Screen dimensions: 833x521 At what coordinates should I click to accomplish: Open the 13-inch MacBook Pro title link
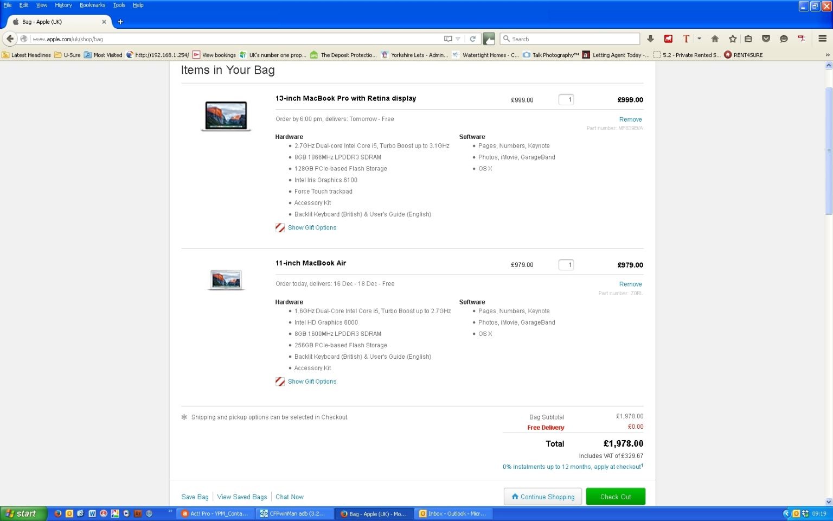click(x=345, y=98)
